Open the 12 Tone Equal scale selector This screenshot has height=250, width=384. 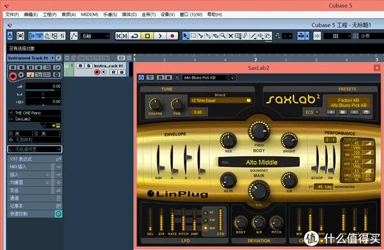click(221, 100)
